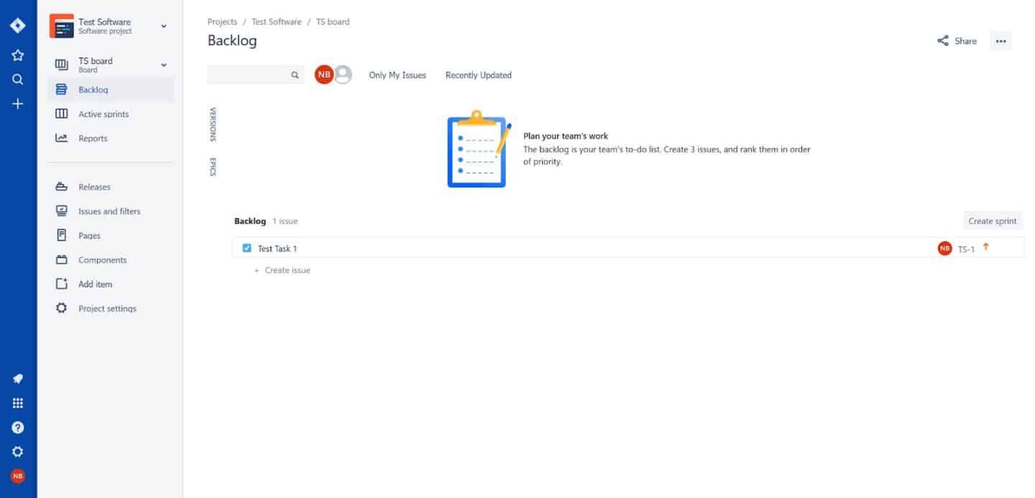1035x498 pixels.
Task: Collapse the Test Software project chevron
Action: (164, 26)
